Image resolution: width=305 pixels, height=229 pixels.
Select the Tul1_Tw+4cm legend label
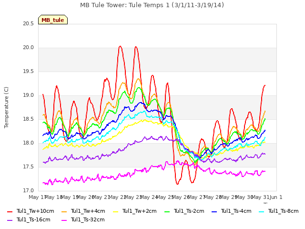tap(88, 211)
